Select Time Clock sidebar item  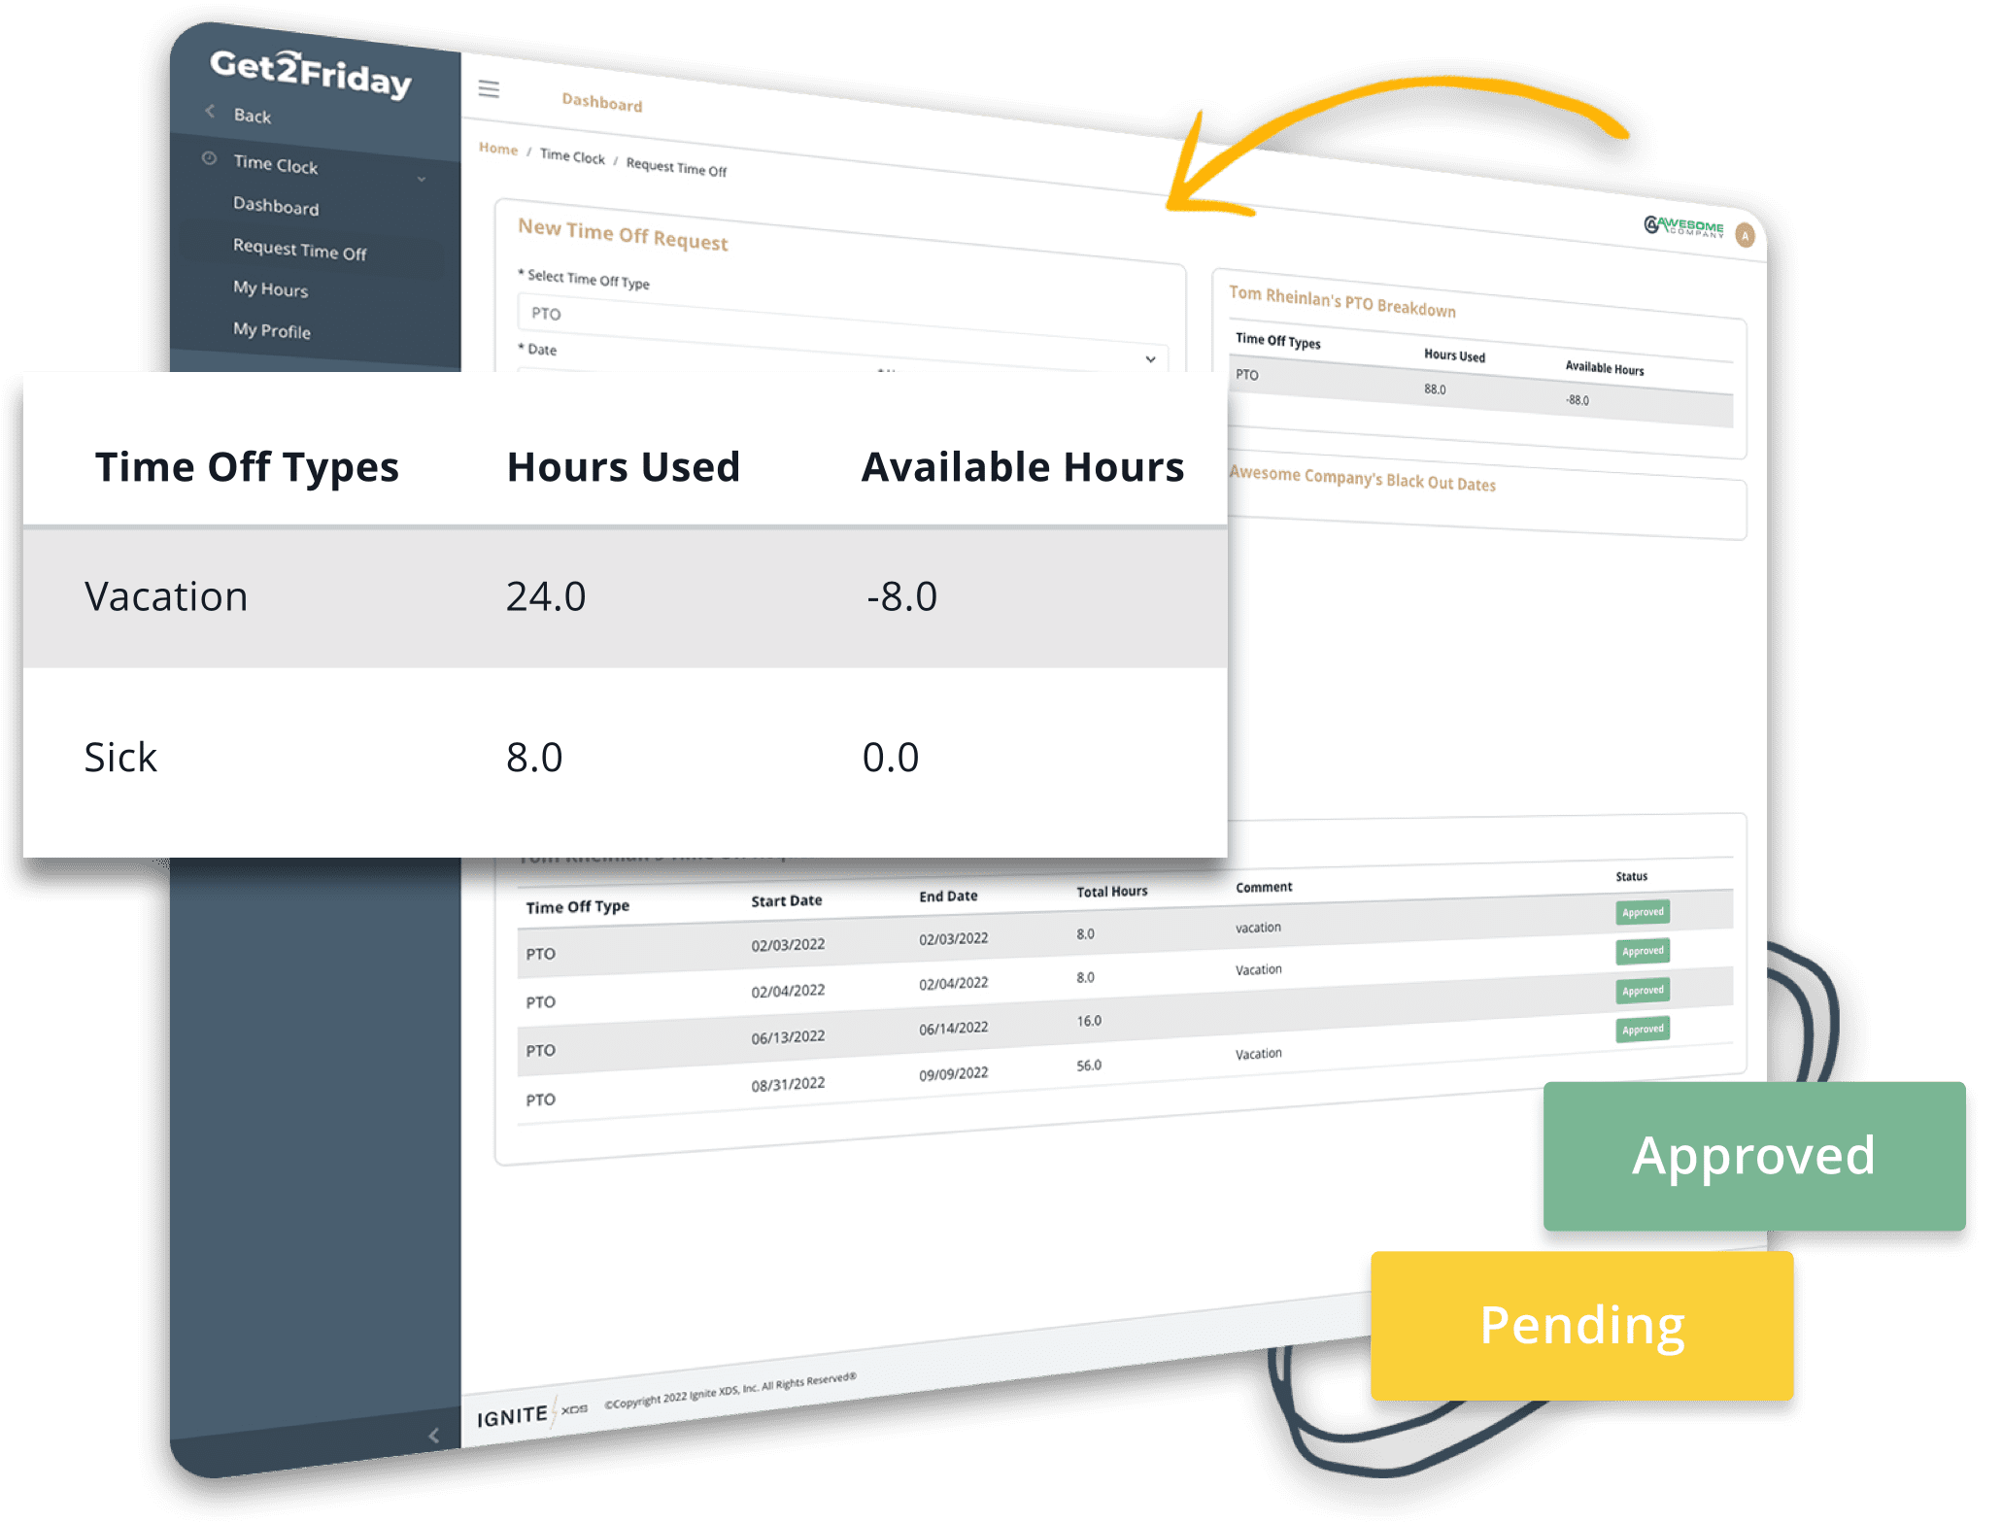click(276, 164)
